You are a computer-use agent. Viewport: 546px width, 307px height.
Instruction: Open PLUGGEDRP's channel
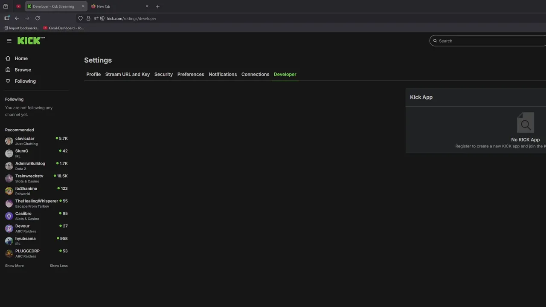click(x=36, y=253)
